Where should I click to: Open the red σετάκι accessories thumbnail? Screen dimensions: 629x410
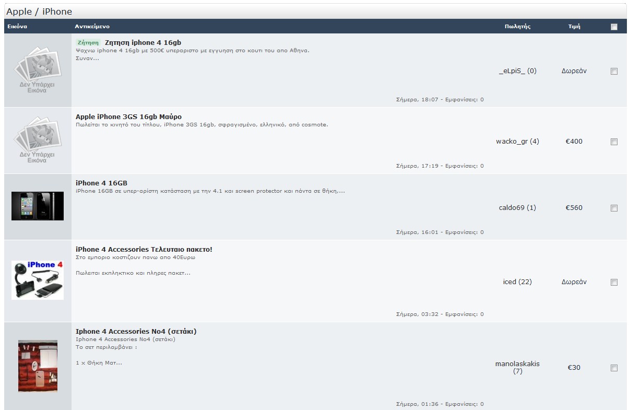[38, 366]
